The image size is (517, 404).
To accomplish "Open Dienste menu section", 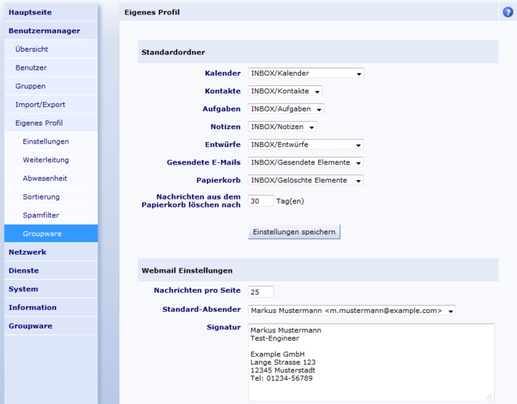I will pos(51,271).
